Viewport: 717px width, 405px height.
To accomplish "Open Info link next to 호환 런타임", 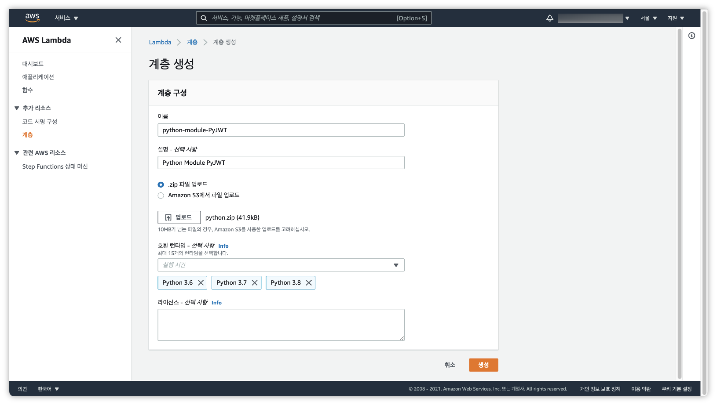I will [x=223, y=246].
